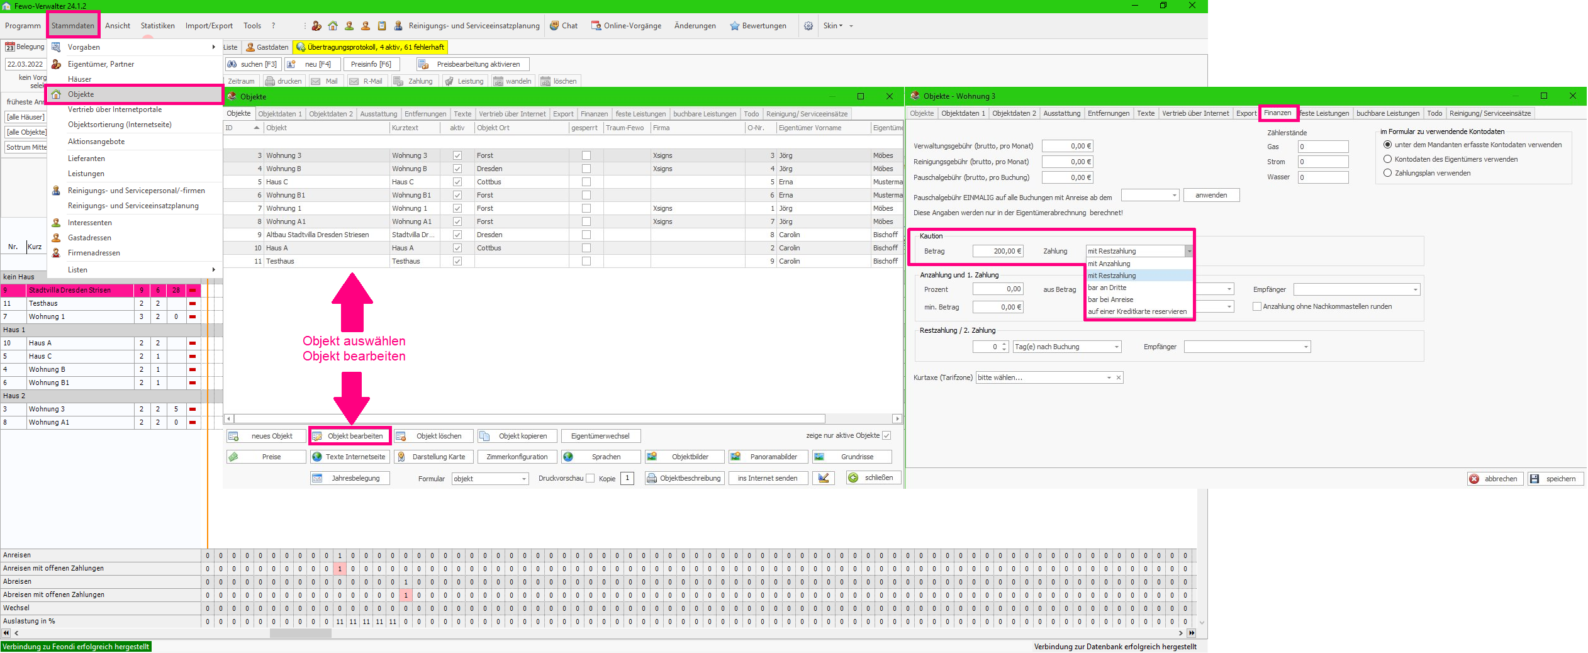The image size is (1588, 653).
Task: Click the neu [F4] button
Action: coord(313,64)
